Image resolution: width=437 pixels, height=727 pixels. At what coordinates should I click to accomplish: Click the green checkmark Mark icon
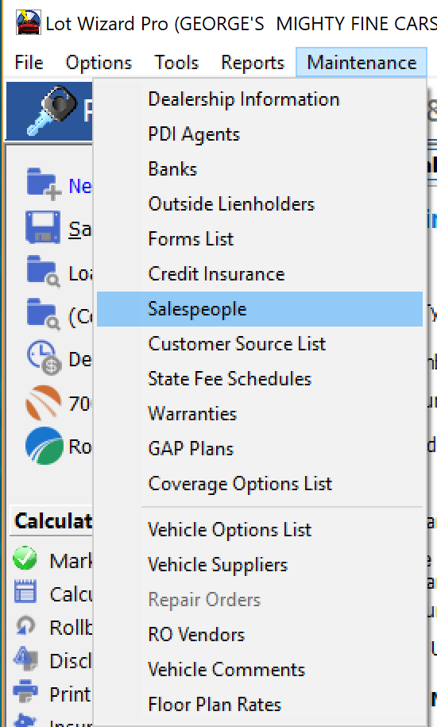click(25, 558)
